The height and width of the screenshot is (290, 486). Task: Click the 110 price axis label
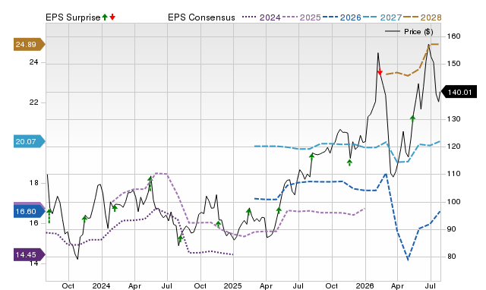tap(453, 174)
